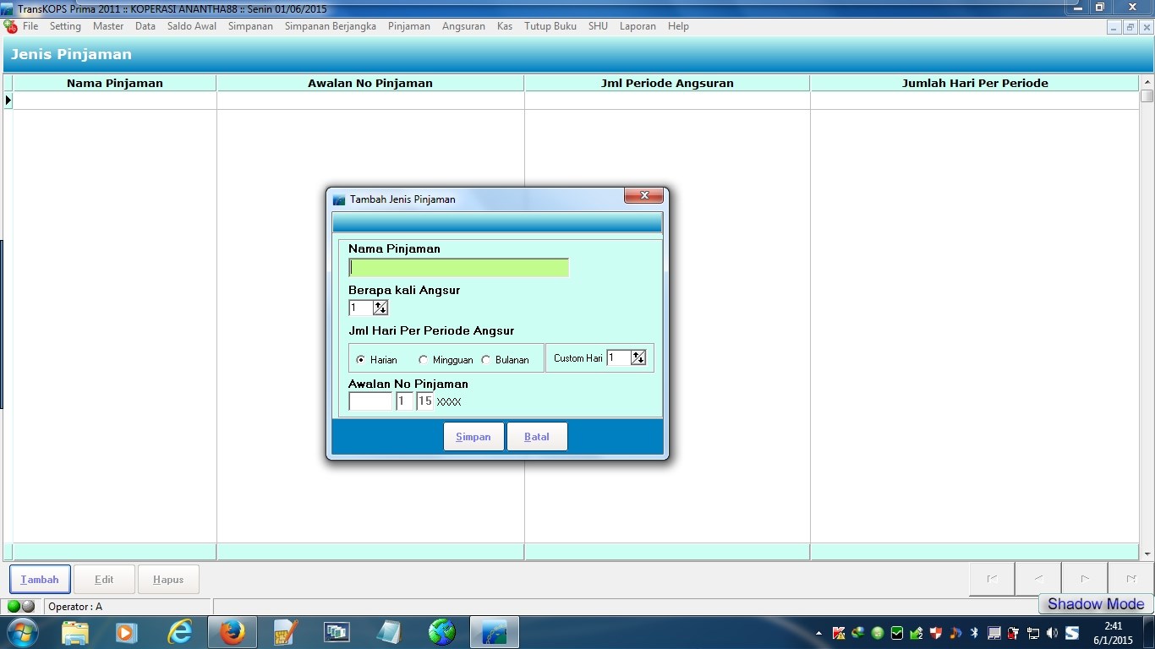Open the Pinjaman menu

[409, 26]
